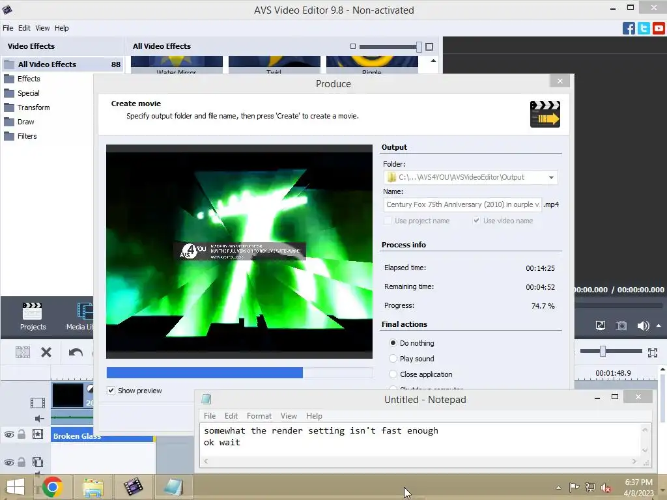Viewport: 667px width, 500px height.
Task: Click the video overlay track icon
Action: coord(37,462)
